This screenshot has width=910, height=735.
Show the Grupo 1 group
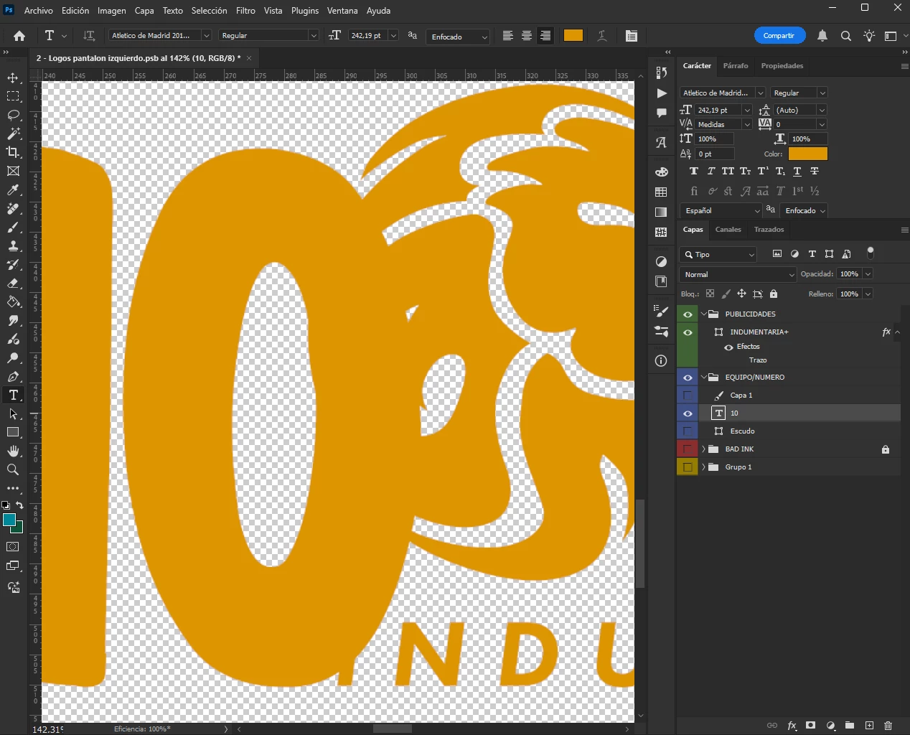[688, 467]
